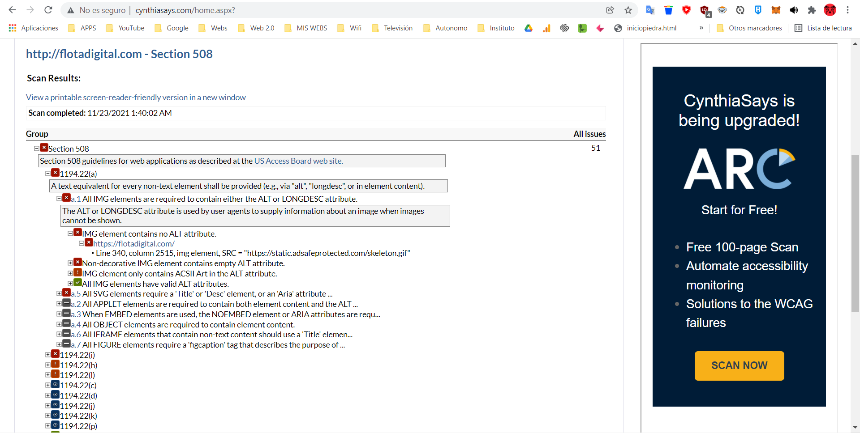Open the Lista de lectura reading list
The width and height of the screenshot is (860, 433).
coord(823,28)
